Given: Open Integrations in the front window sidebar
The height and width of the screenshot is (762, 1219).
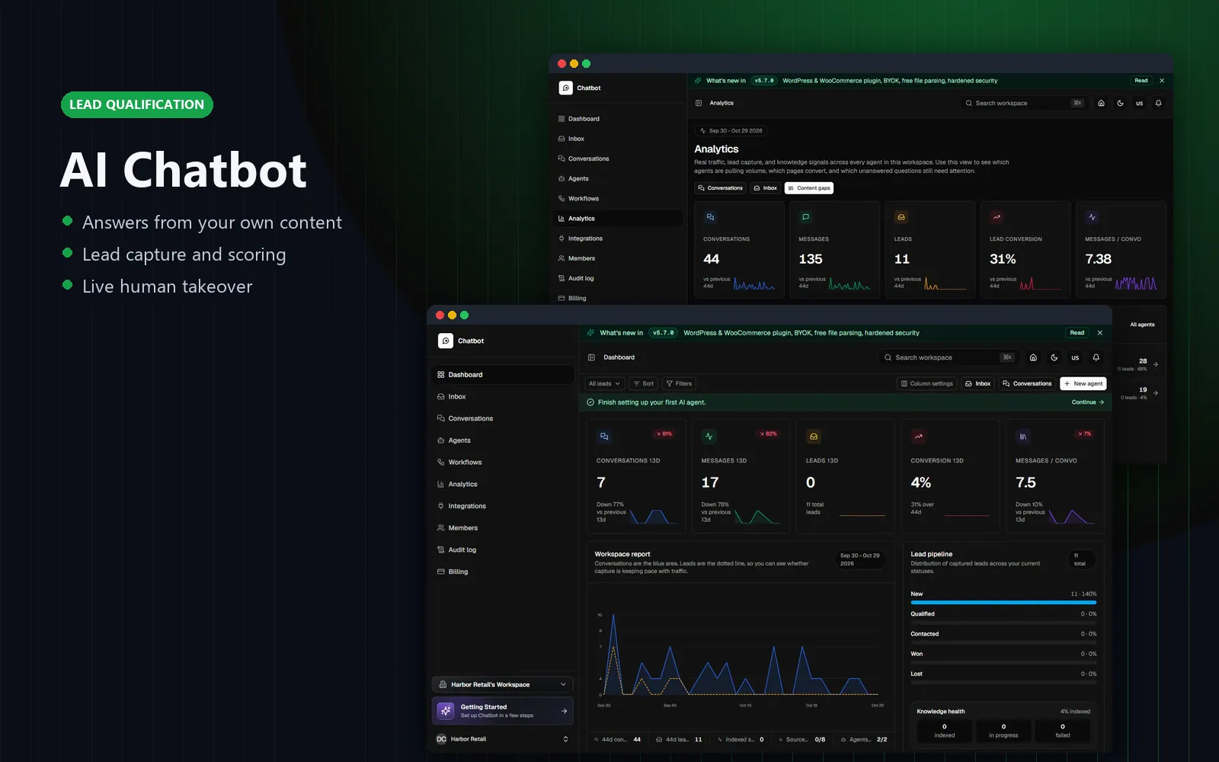Looking at the screenshot, I should (502, 506).
